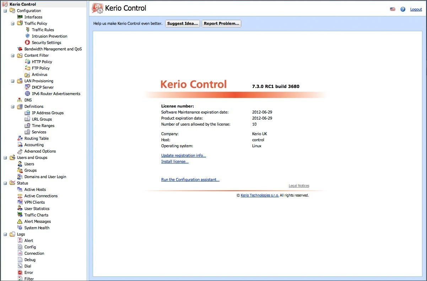Click the HTTP Policy icon
This screenshot has height=281, width=427.
(x=27, y=62)
